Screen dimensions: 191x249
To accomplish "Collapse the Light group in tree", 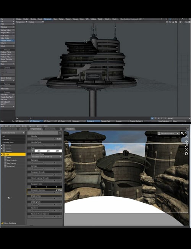I will click(x=2, y=154).
